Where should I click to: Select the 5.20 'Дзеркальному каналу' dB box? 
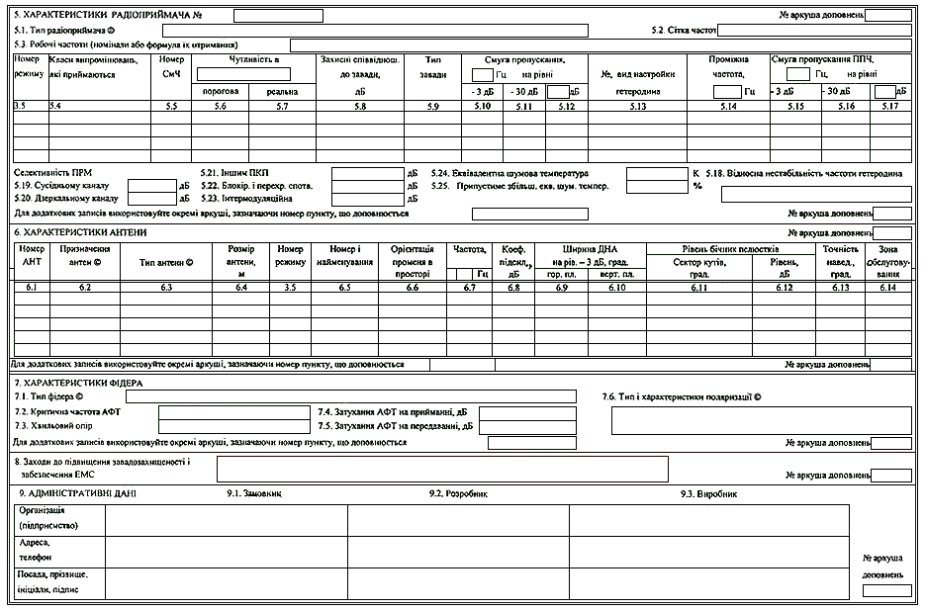(x=151, y=199)
